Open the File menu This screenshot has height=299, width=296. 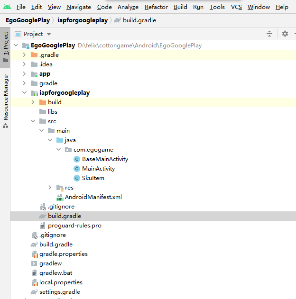pyautogui.click(x=21, y=7)
